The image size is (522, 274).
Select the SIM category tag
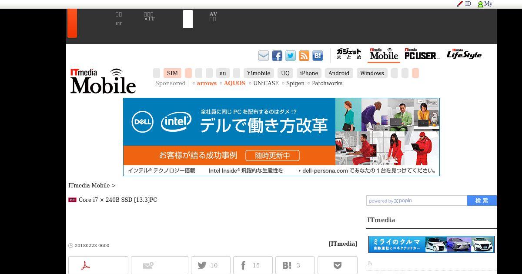click(172, 73)
